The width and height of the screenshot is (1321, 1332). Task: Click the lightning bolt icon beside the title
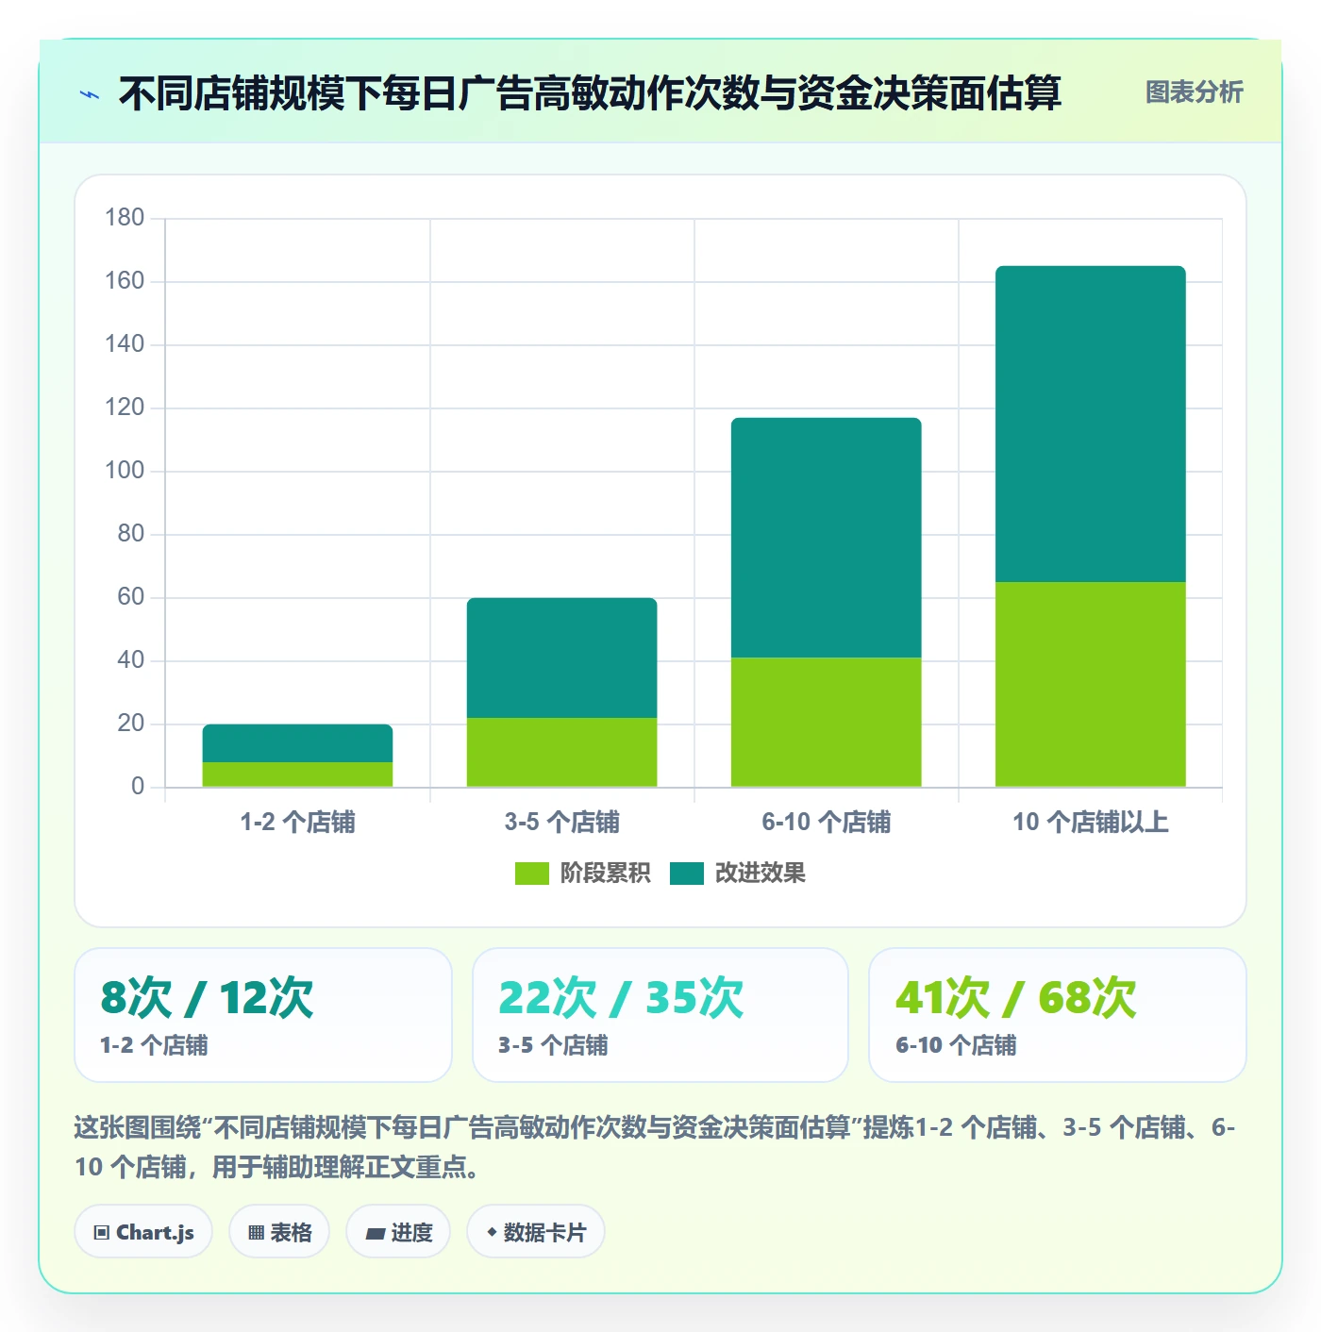pos(90,94)
